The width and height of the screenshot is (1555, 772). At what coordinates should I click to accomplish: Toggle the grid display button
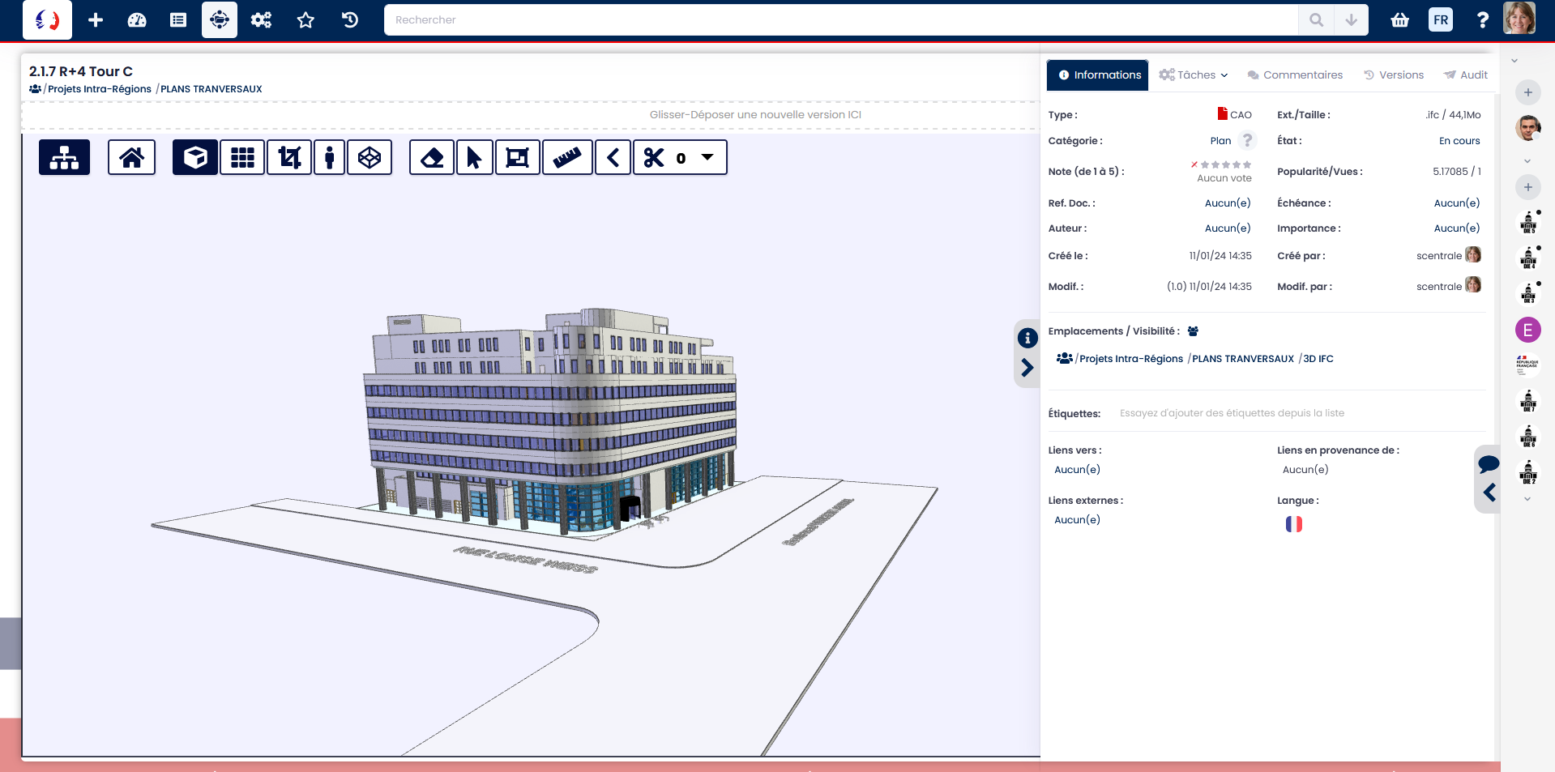pos(242,157)
